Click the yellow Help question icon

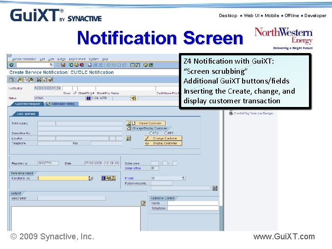(x=145, y=65)
